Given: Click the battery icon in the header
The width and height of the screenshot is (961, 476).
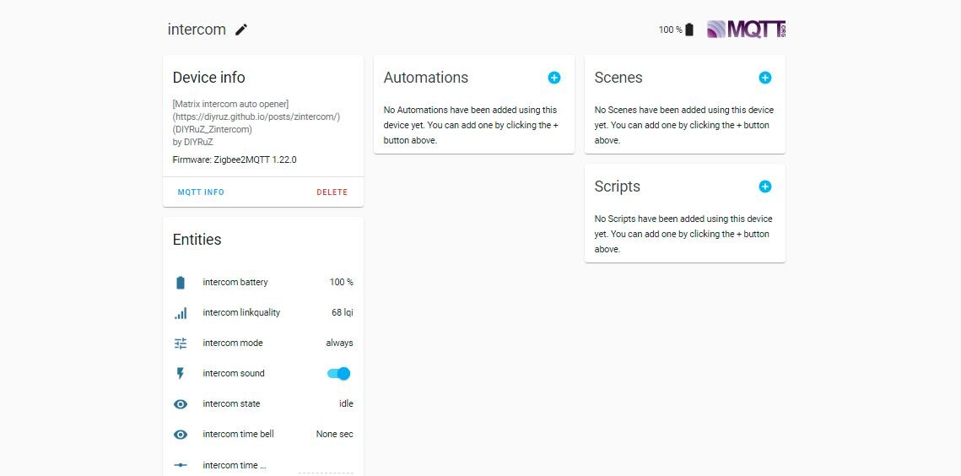Looking at the screenshot, I should pyautogui.click(x=689, y=30).
